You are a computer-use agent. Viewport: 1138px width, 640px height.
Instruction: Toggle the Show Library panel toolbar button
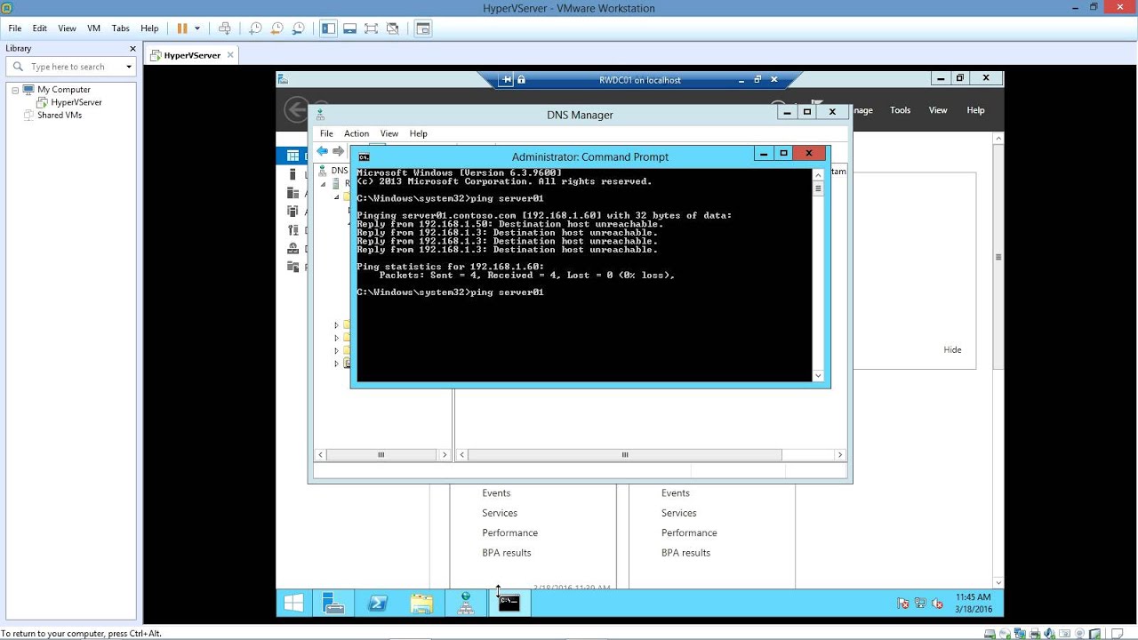(x=329, y=28)
